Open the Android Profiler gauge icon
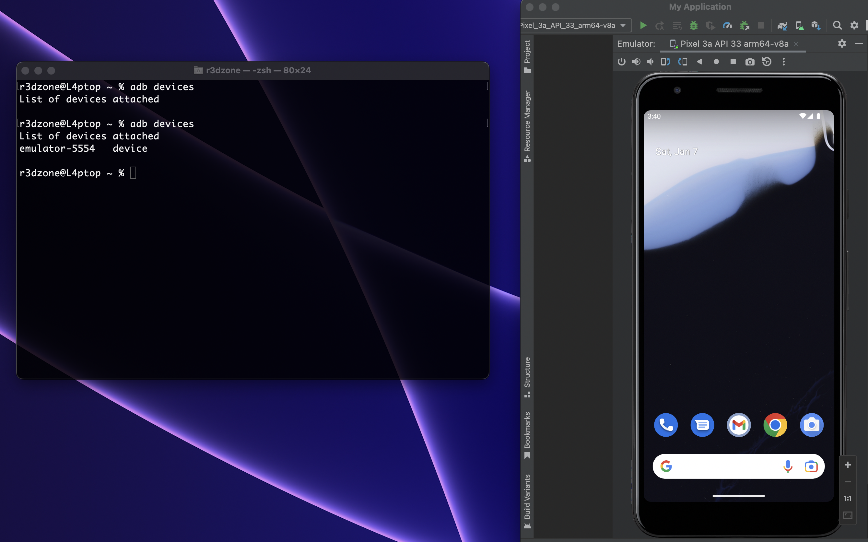The height and width of the screenshot is (542, 868). 727,26
